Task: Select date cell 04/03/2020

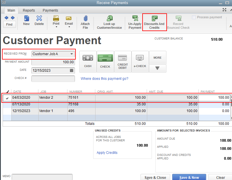Action: [21, 98]
